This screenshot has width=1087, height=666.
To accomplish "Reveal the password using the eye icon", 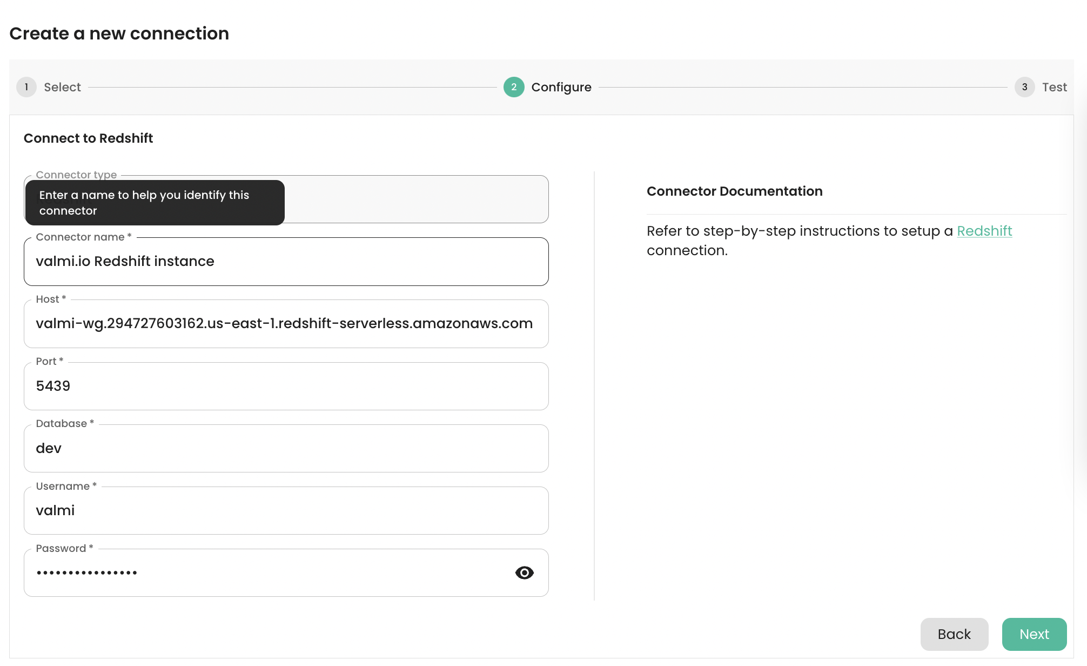I will [x=524, y=572].
